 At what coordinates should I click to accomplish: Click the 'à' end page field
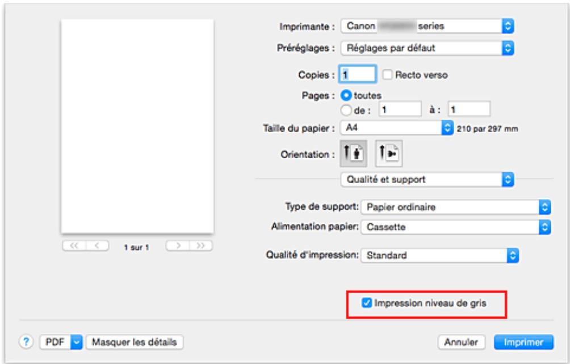tap(469, 109)
